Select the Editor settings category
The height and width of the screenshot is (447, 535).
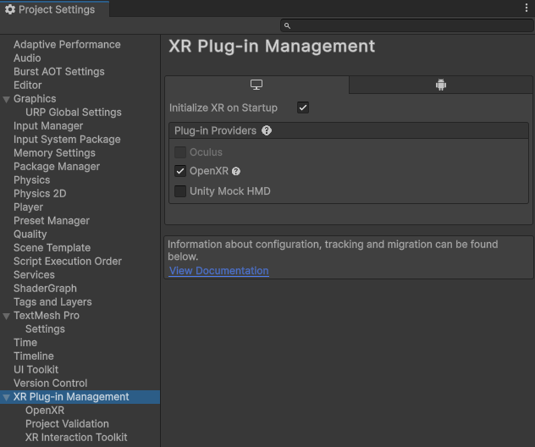[28, 85]
